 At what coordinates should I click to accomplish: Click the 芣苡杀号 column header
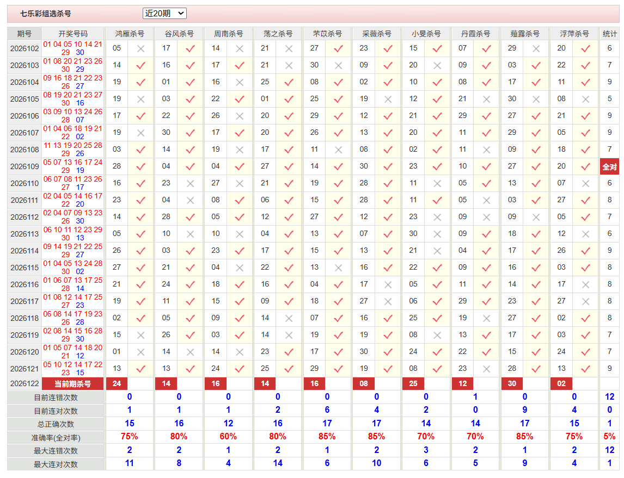pos(327,34)
